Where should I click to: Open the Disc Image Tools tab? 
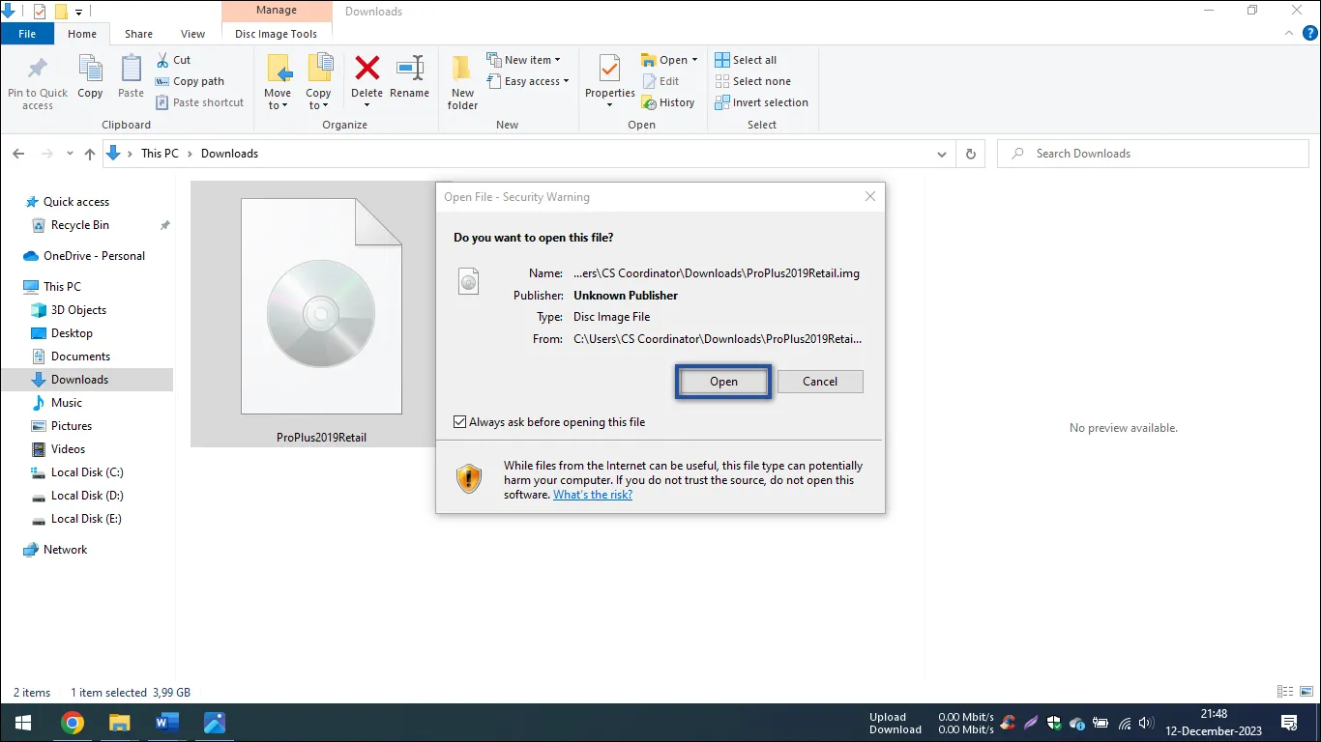(x=276, y=34)
